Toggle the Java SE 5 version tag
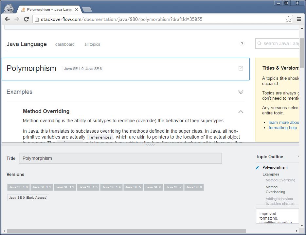Viewport: 306px width, 235px height. tap(133, 187)
